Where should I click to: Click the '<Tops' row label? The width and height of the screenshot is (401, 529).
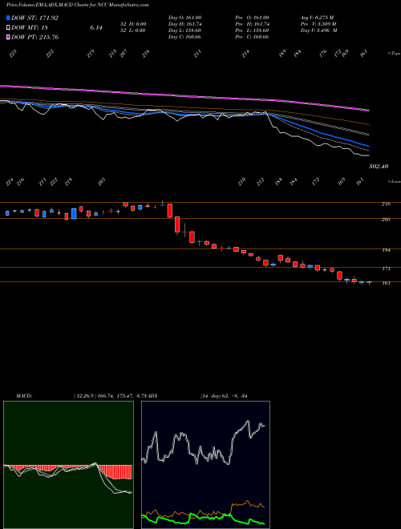click(394, 54)
